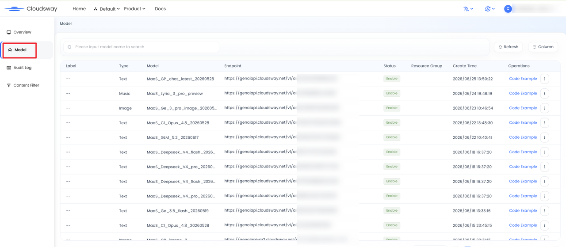Expand the Default workspace dropdown
The image size is (566, 247).
[107, 9]
